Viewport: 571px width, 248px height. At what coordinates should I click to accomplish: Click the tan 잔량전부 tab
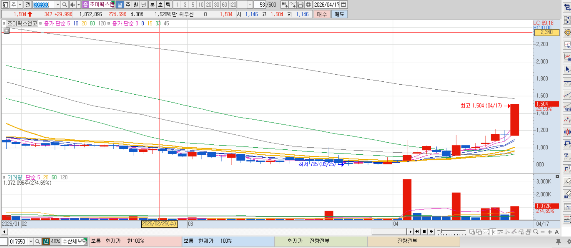coord(414,241)
